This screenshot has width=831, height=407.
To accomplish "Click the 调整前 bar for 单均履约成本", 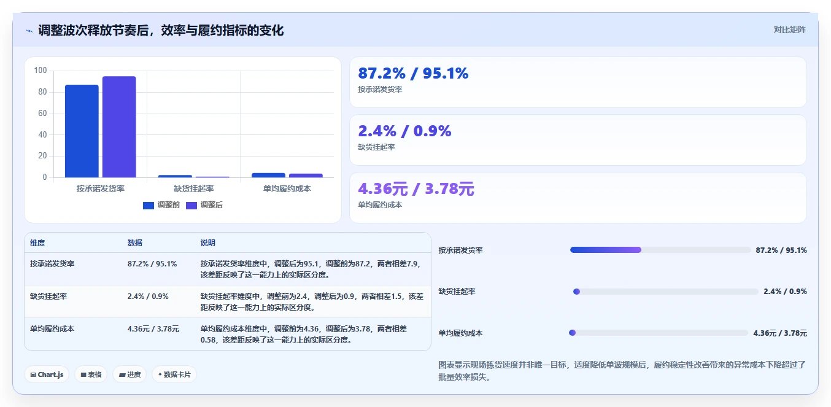I will (268, 176).
